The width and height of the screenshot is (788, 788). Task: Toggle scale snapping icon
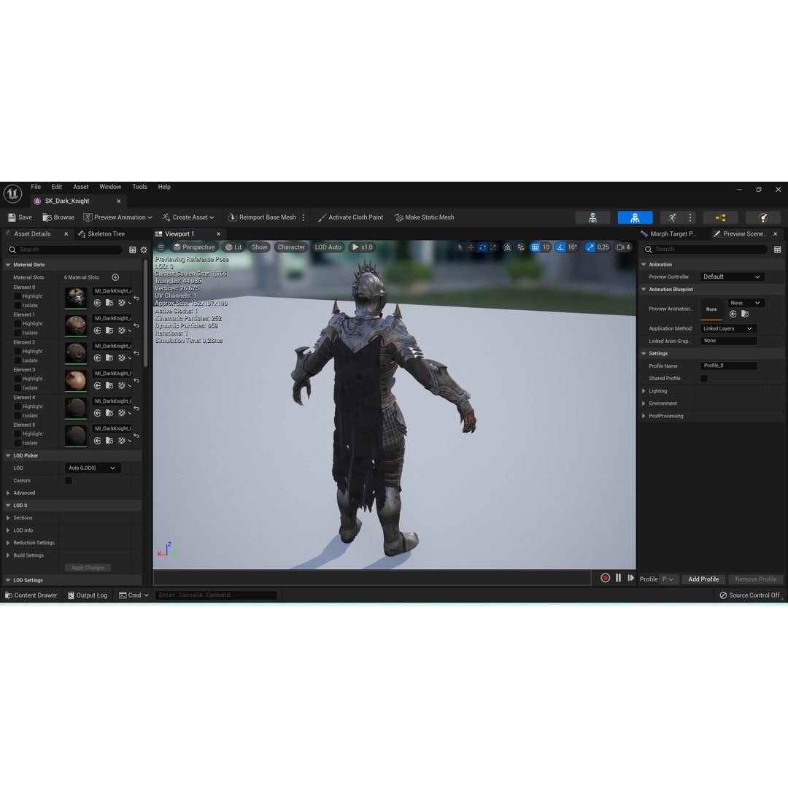click(590, 247)
